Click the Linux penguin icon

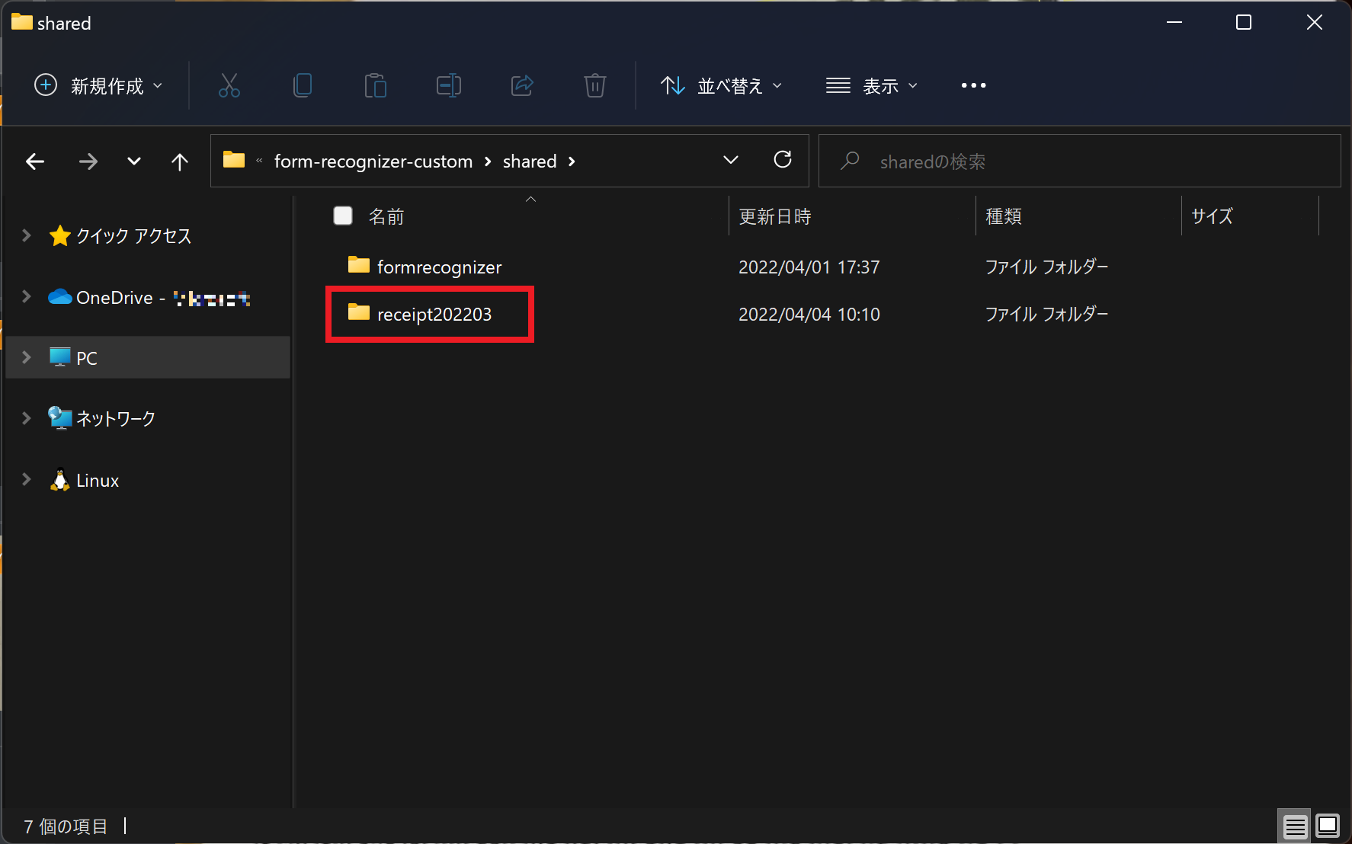(x=60, y=480)
